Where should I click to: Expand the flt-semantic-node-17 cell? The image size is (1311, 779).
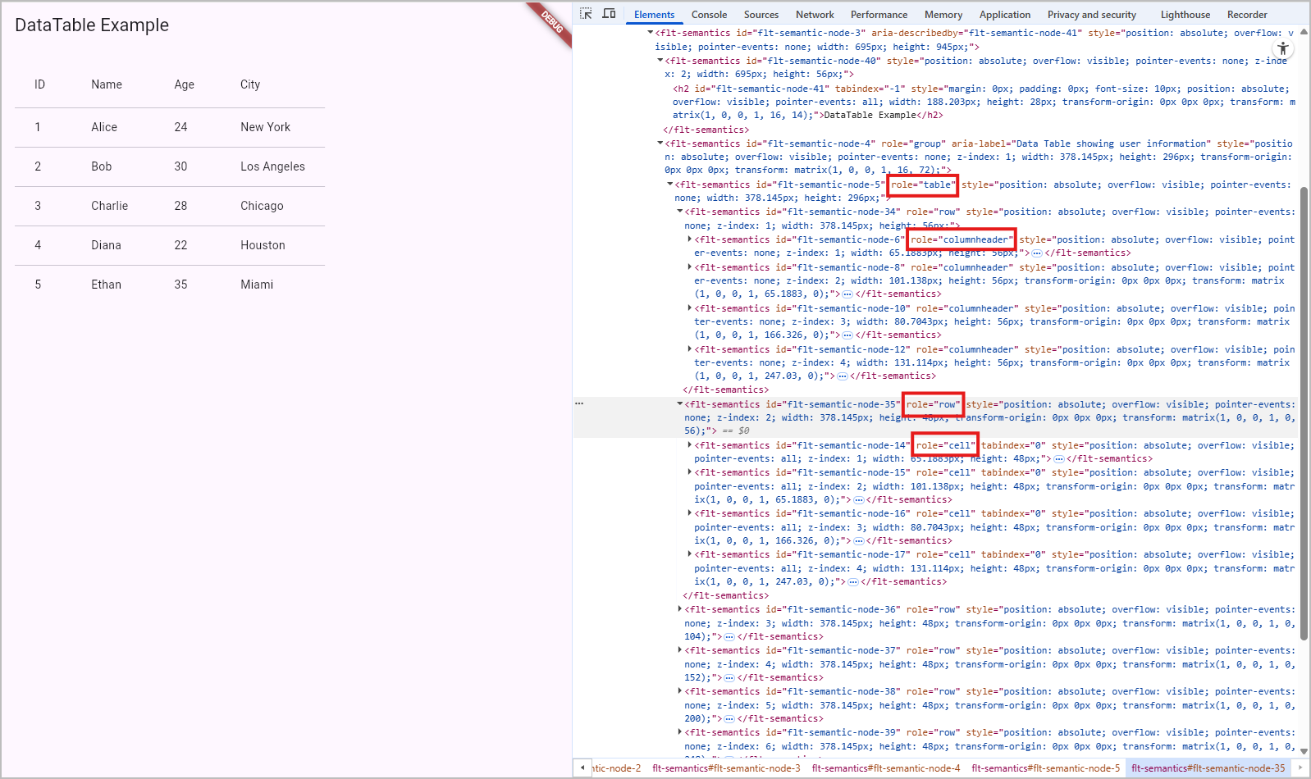[x=690, y=554]
